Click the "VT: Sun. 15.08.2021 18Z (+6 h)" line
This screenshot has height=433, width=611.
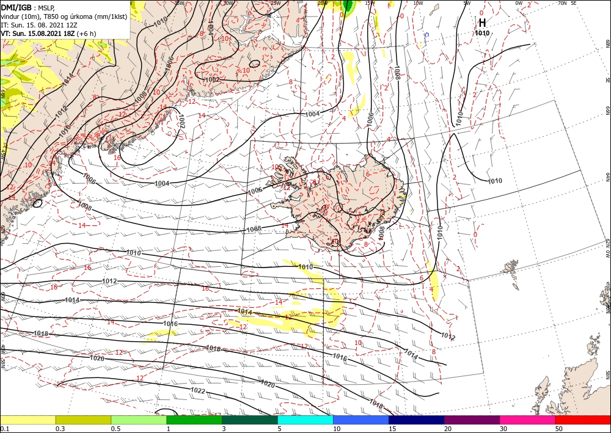[x=48, y=34]
